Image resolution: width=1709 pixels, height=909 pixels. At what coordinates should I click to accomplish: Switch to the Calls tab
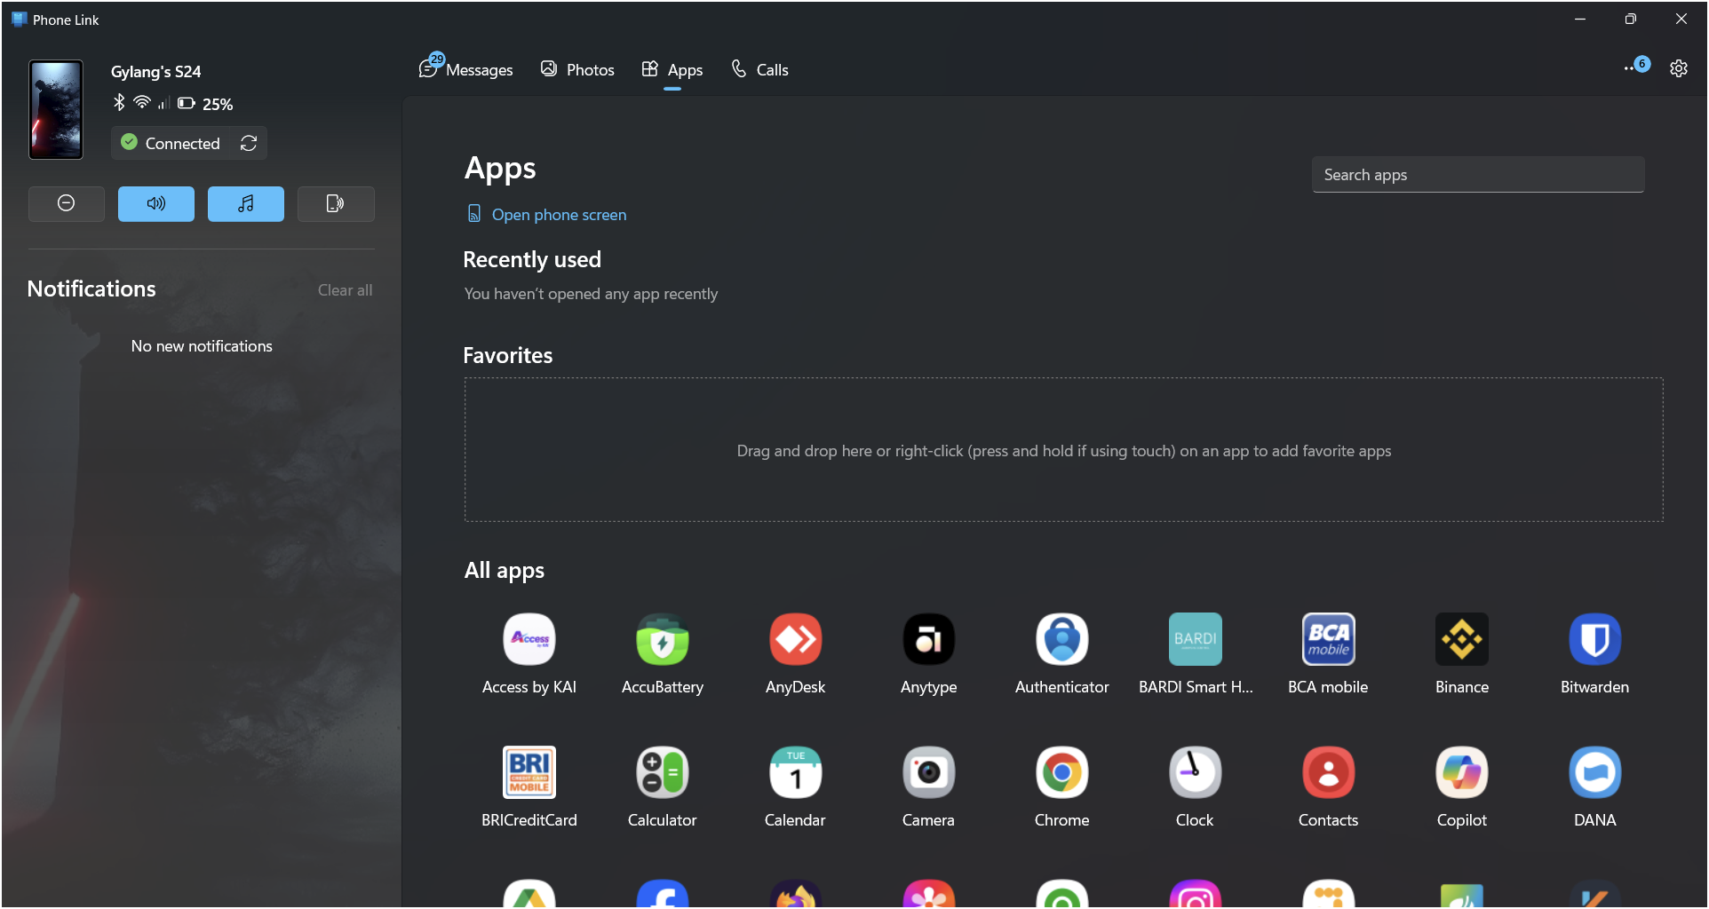click(x=759, y=69)
